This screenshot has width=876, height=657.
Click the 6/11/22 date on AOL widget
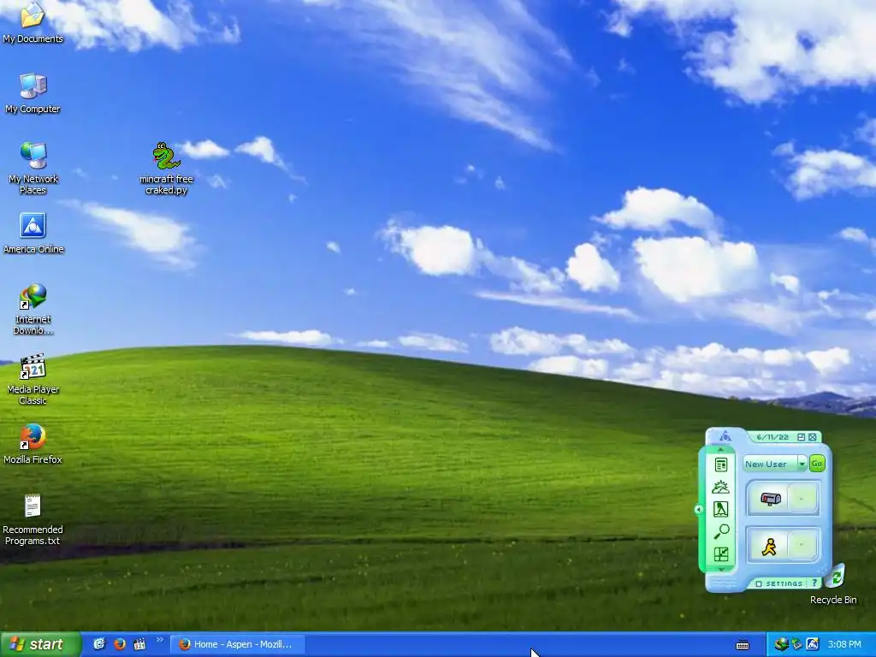click(x=772, y=437)
